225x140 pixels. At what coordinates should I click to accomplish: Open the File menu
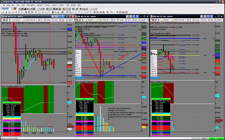coord(4,5)
